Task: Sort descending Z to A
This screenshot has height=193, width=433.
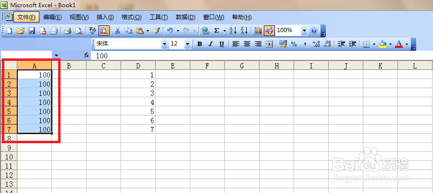Action: point(244,31)
